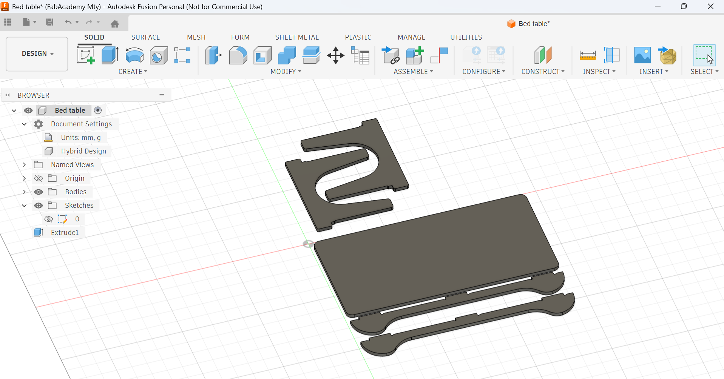Click the Home icon in quick toolbar

click(x=115, y=24)
